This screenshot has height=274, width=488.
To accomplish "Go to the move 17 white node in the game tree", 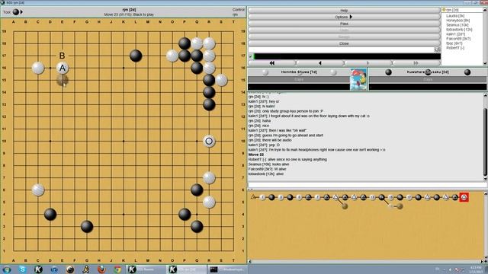I will point(409,197).
